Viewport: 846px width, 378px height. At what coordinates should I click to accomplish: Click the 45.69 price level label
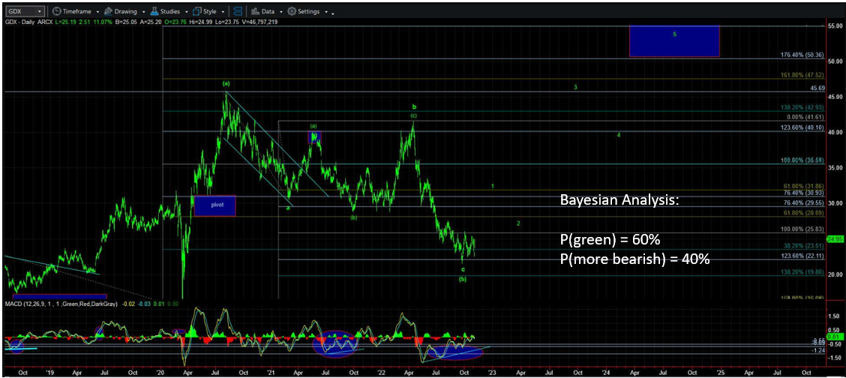click(x=818, y=88)
